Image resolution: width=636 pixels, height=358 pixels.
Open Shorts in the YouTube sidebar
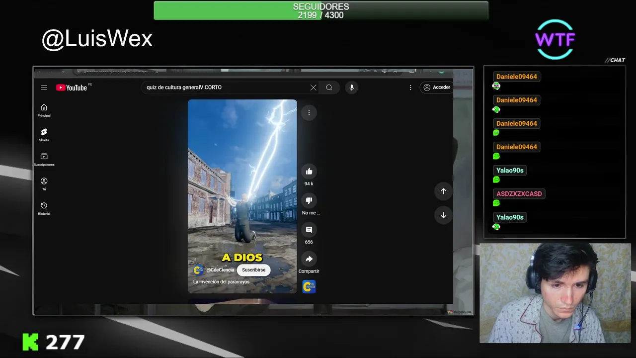pos(44,135)
